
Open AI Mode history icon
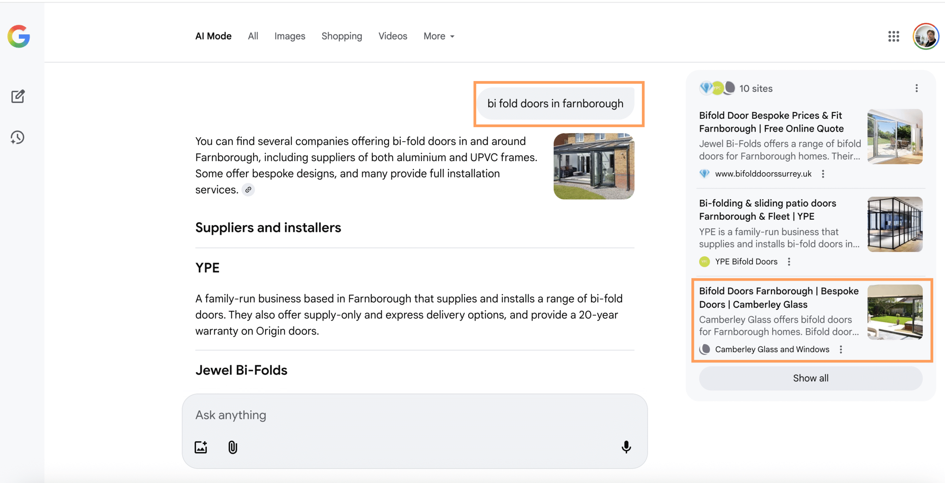pos(17,138)
